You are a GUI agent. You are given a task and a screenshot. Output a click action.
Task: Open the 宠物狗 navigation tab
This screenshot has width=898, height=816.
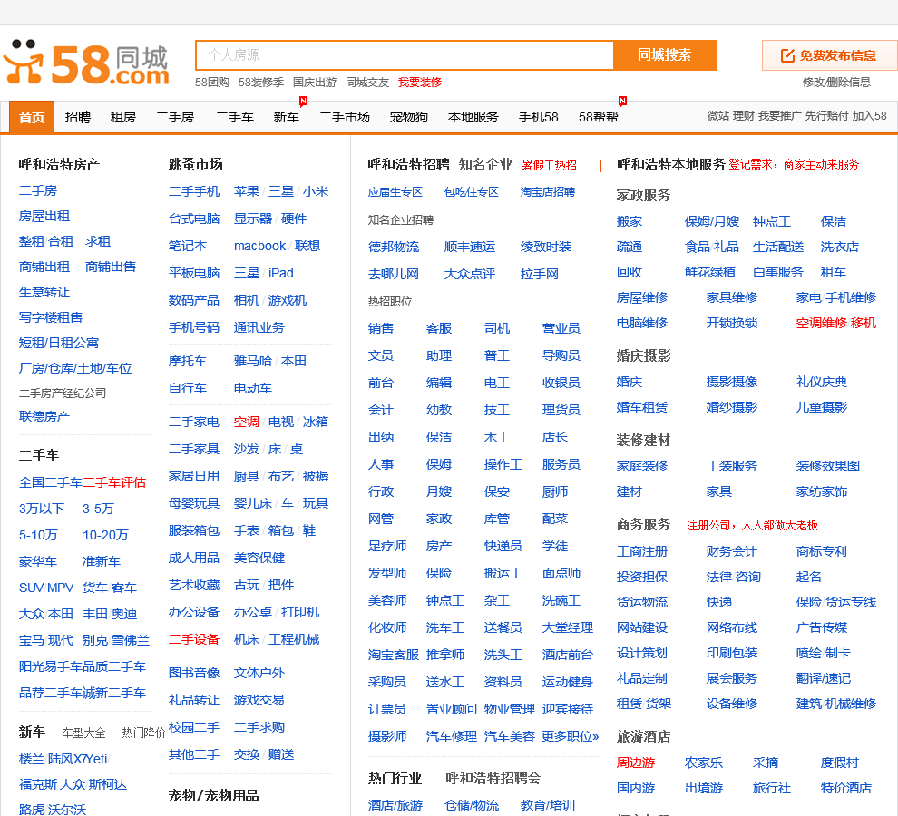pyautogui.click(x=409, y=117)
